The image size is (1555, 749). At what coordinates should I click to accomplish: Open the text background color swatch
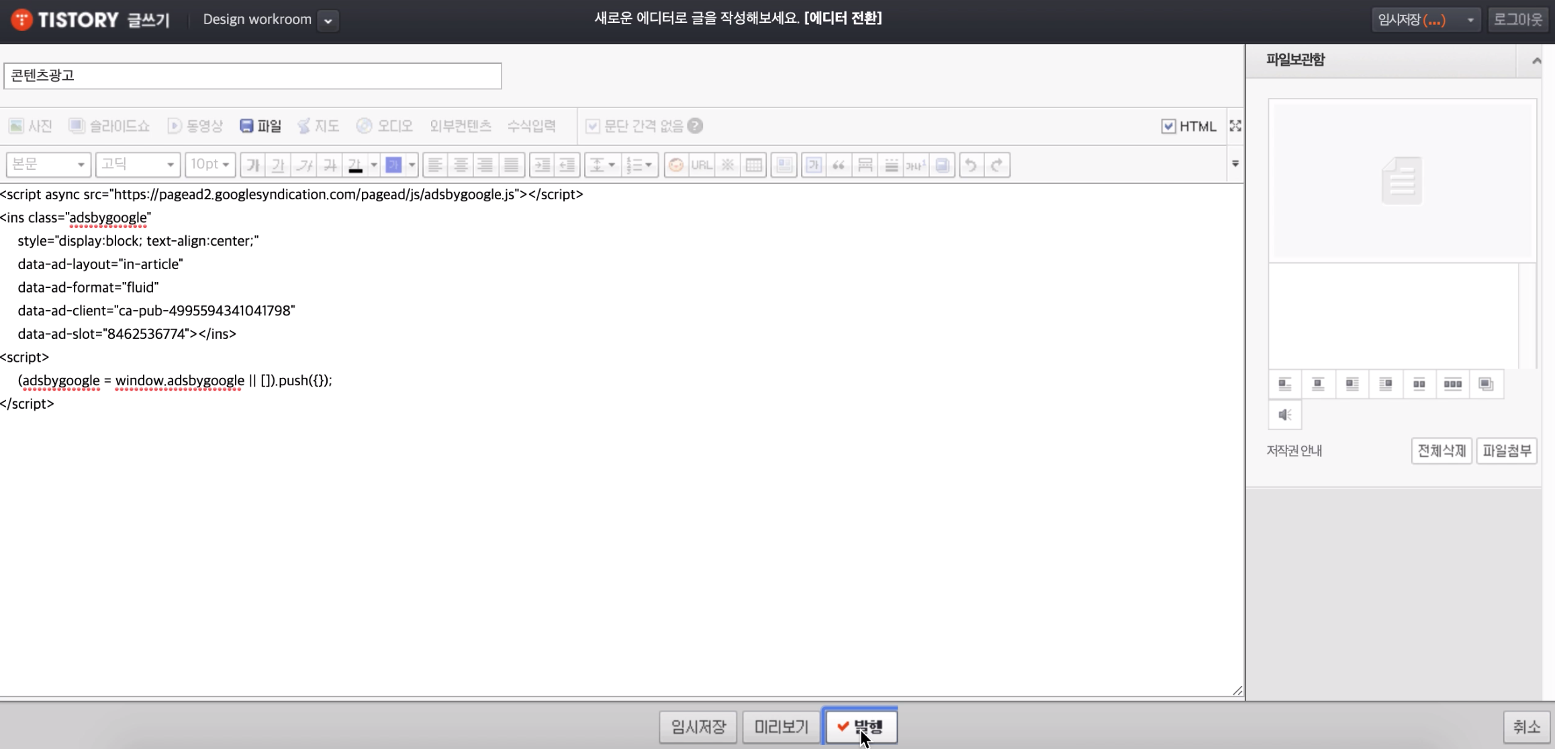pos(394,165)
